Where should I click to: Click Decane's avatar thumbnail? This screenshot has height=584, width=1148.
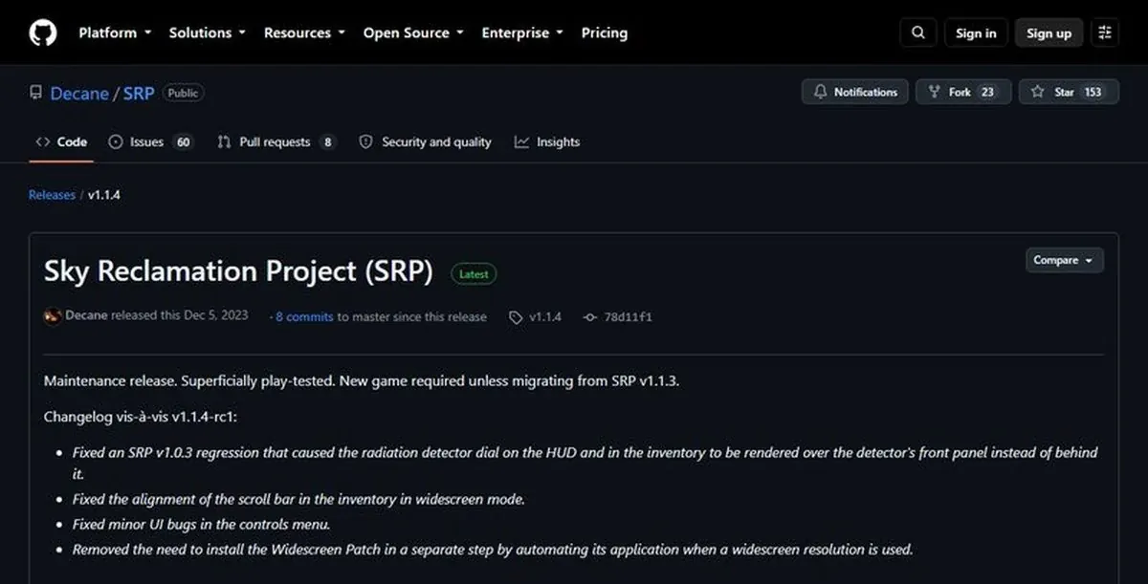point(53,316)
